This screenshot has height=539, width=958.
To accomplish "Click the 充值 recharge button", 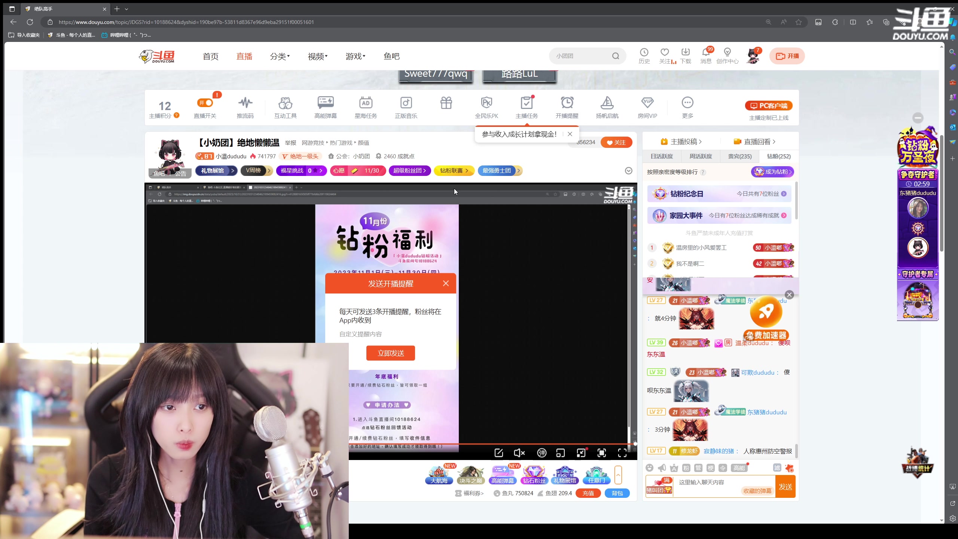I will [588, 493].
